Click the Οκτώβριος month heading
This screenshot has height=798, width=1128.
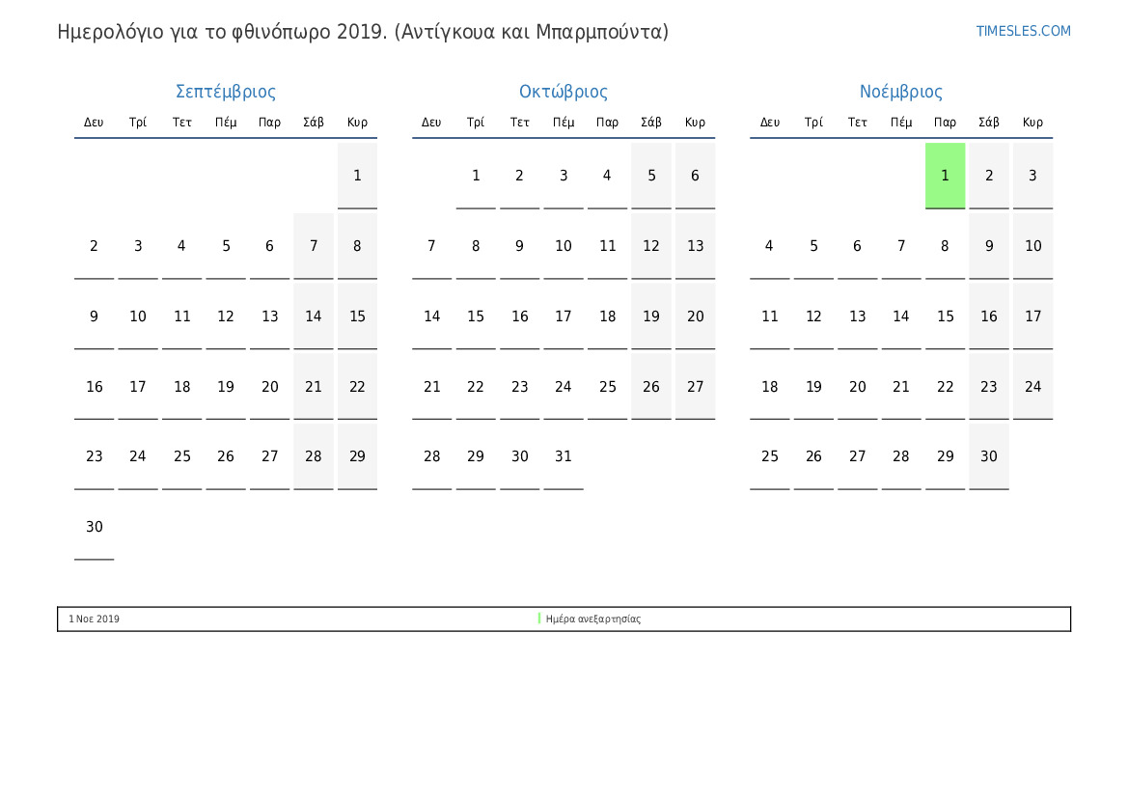pyautogui.click(x=564, y=92)
